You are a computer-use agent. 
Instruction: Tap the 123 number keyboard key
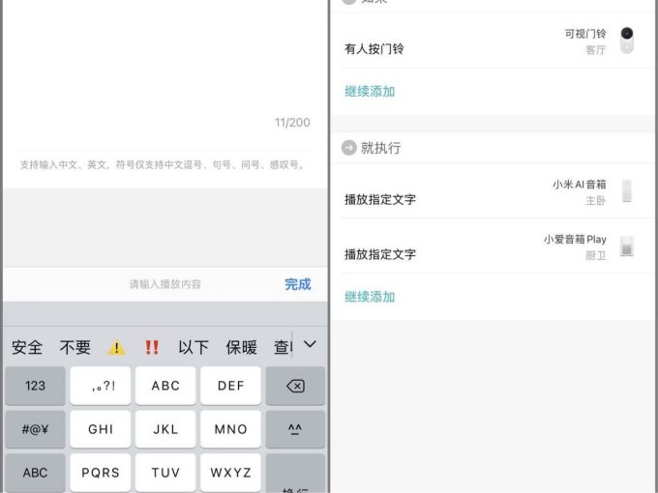pos(35,386)
